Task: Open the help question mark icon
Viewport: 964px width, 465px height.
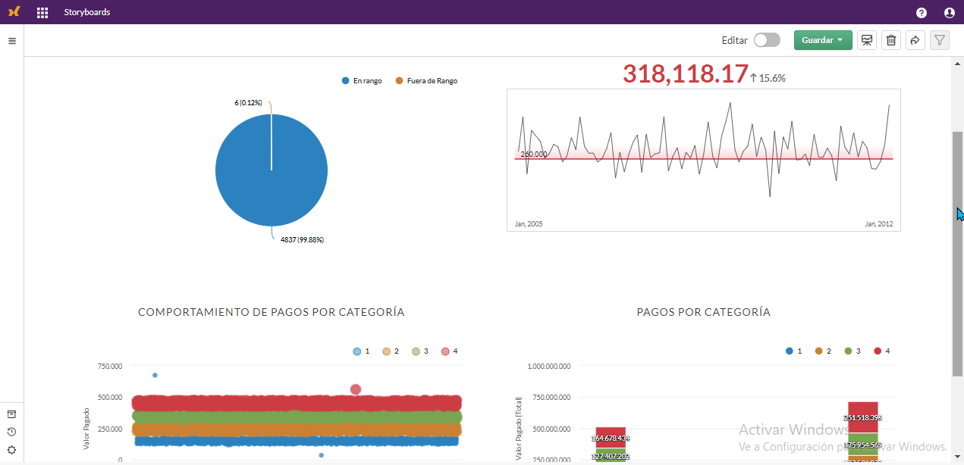Action: click(x=921, y=12)
